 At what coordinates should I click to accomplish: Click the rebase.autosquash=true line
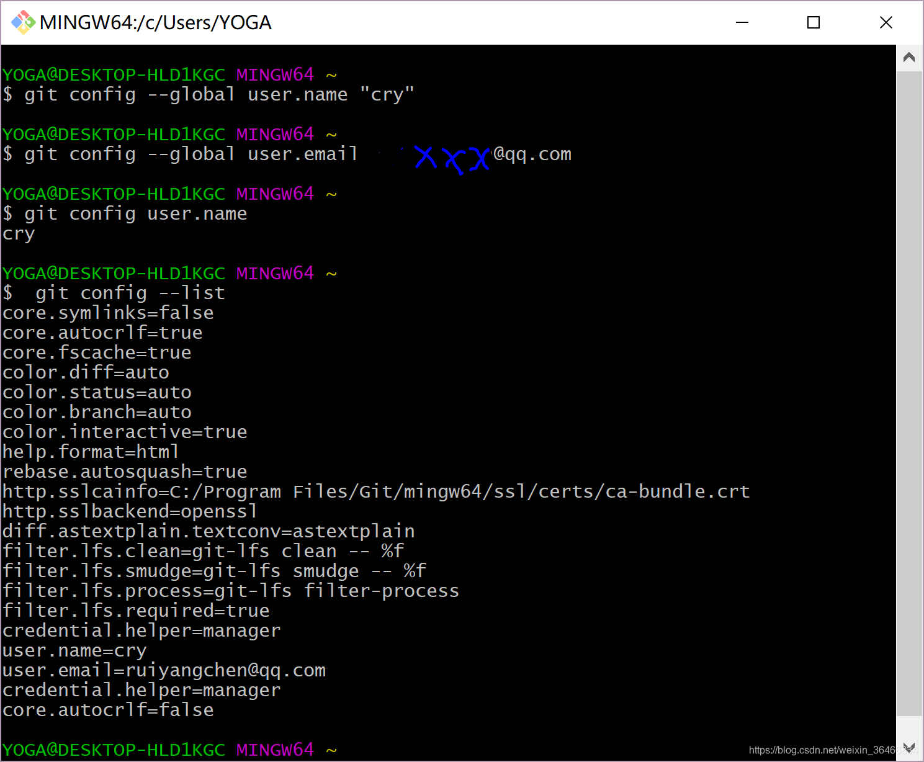click(x=125, y=472)
